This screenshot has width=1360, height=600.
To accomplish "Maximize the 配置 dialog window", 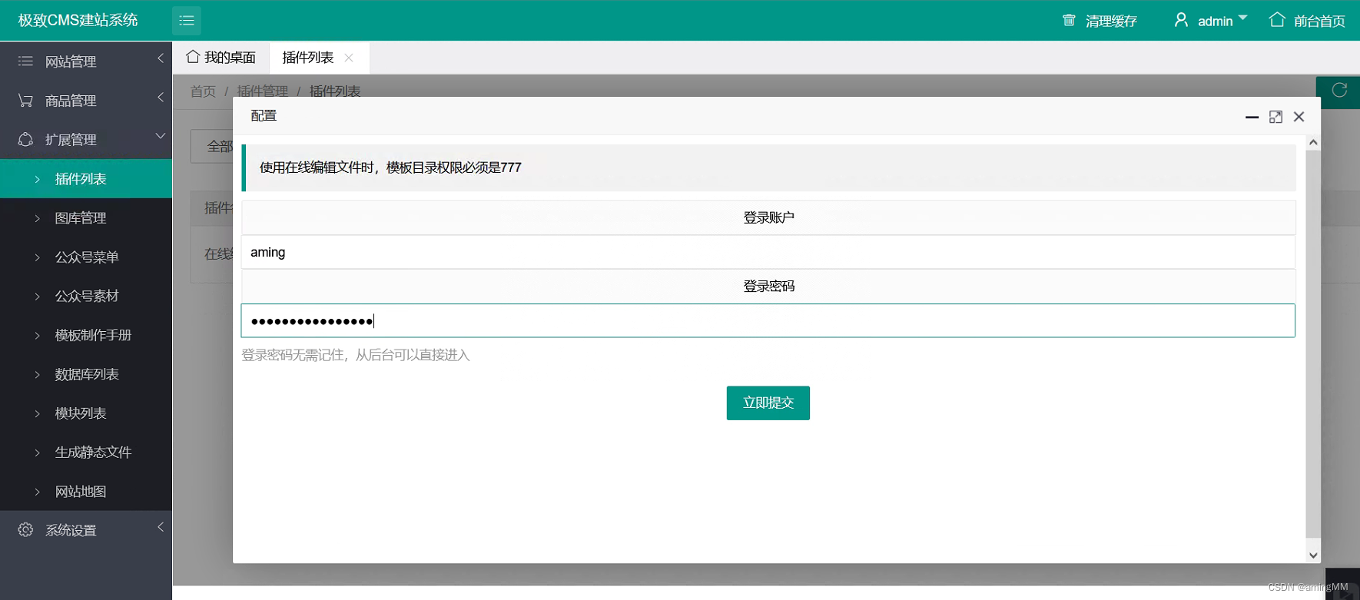I will pyautogui.click(x=1275, y=117).
